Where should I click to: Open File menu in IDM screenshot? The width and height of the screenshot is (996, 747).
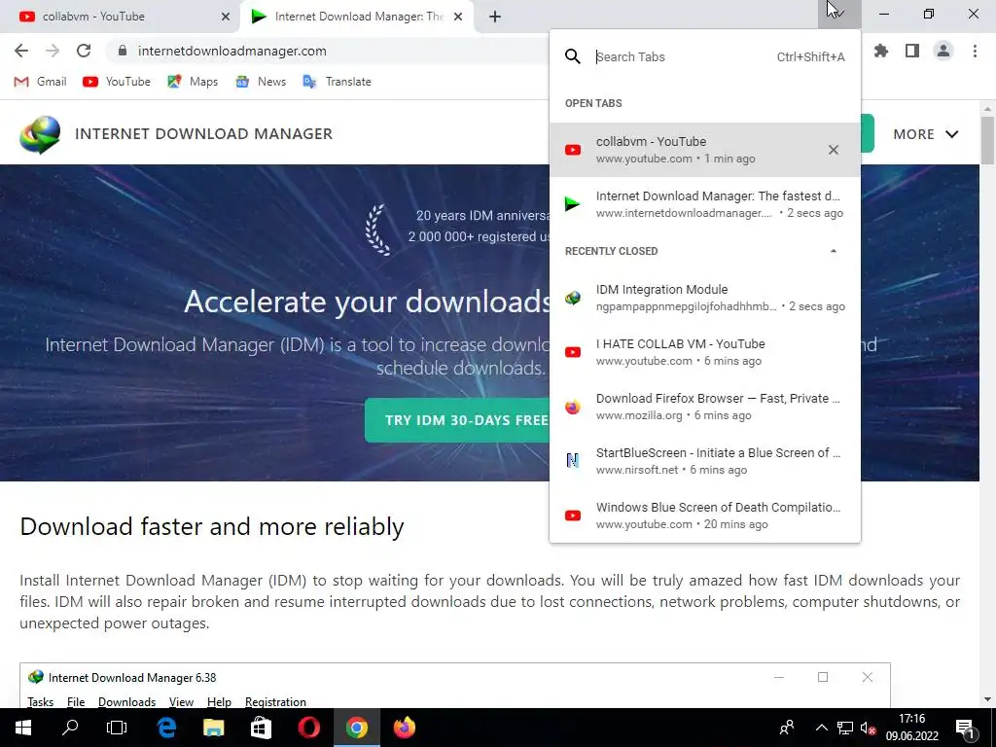tap(76, 702)
